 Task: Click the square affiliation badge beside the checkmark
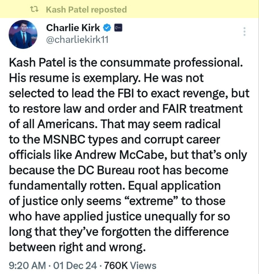117,29
